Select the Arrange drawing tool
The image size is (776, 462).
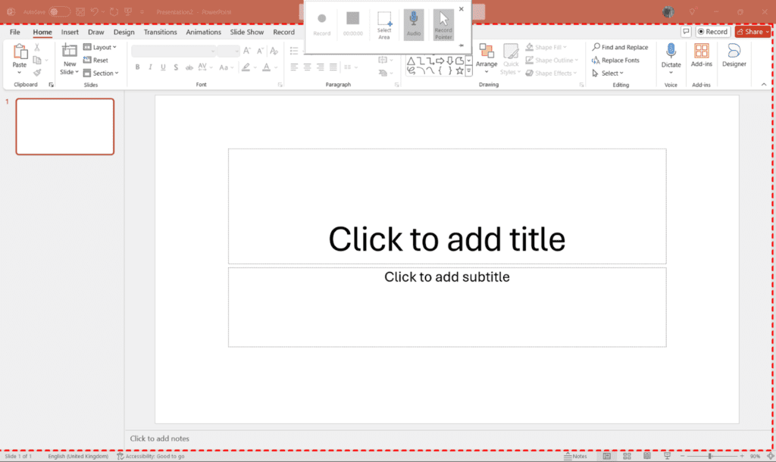click(x=487, y=59)
